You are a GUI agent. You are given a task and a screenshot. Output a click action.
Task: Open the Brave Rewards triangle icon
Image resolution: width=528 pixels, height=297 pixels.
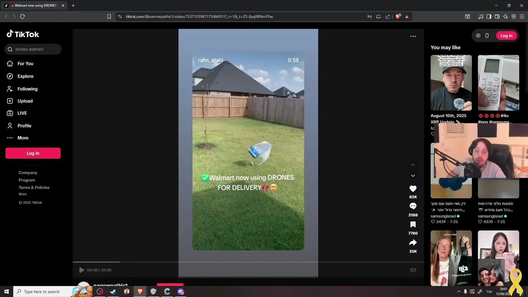407,16
